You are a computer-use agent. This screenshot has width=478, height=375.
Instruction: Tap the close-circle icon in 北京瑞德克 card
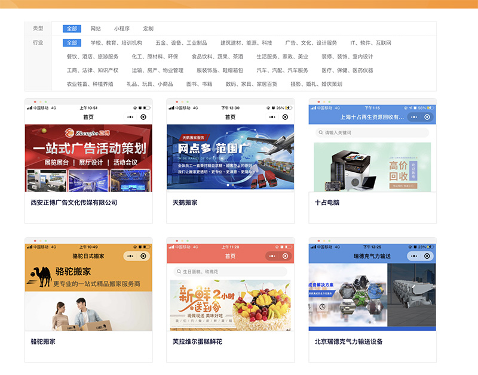(x=427, y=256)
